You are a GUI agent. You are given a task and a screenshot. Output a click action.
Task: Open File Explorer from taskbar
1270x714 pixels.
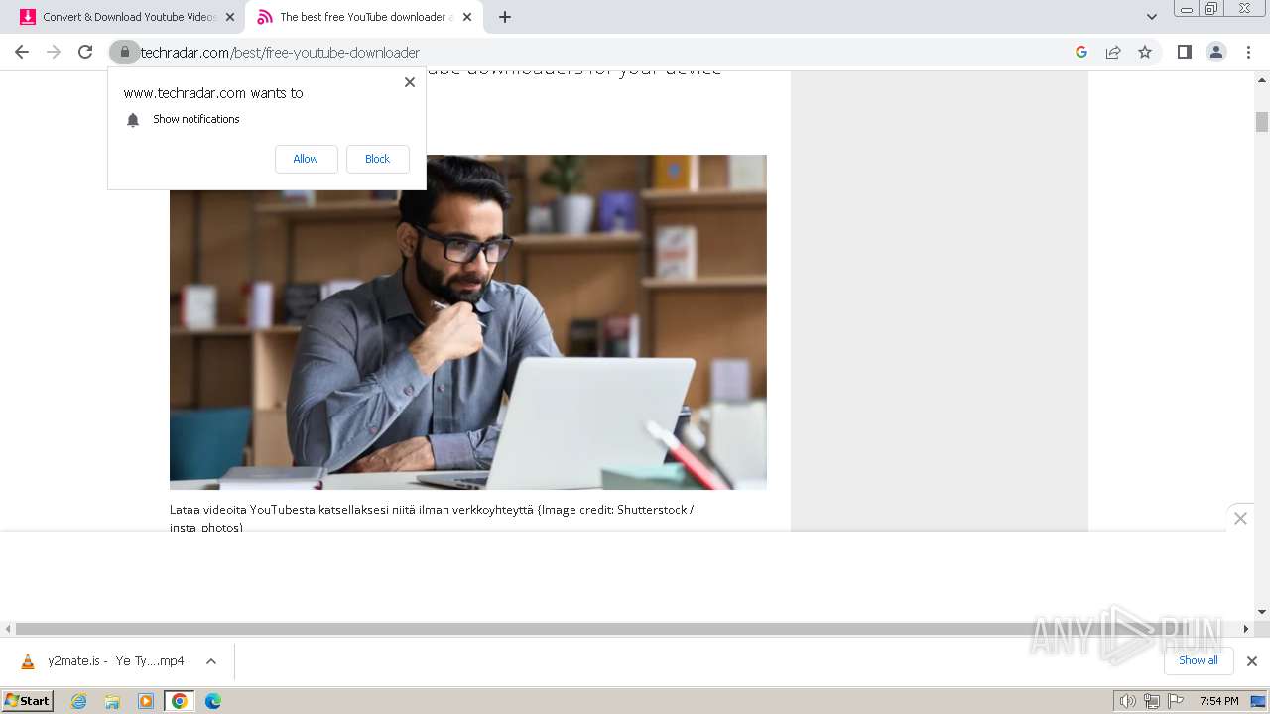click(x=112, y=701)
